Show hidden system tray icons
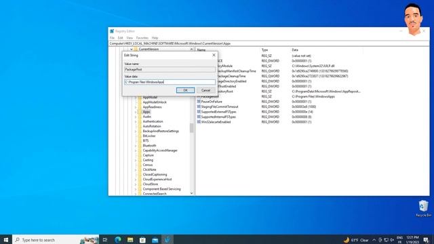This screenshot has width=434, height=244. 374,240
